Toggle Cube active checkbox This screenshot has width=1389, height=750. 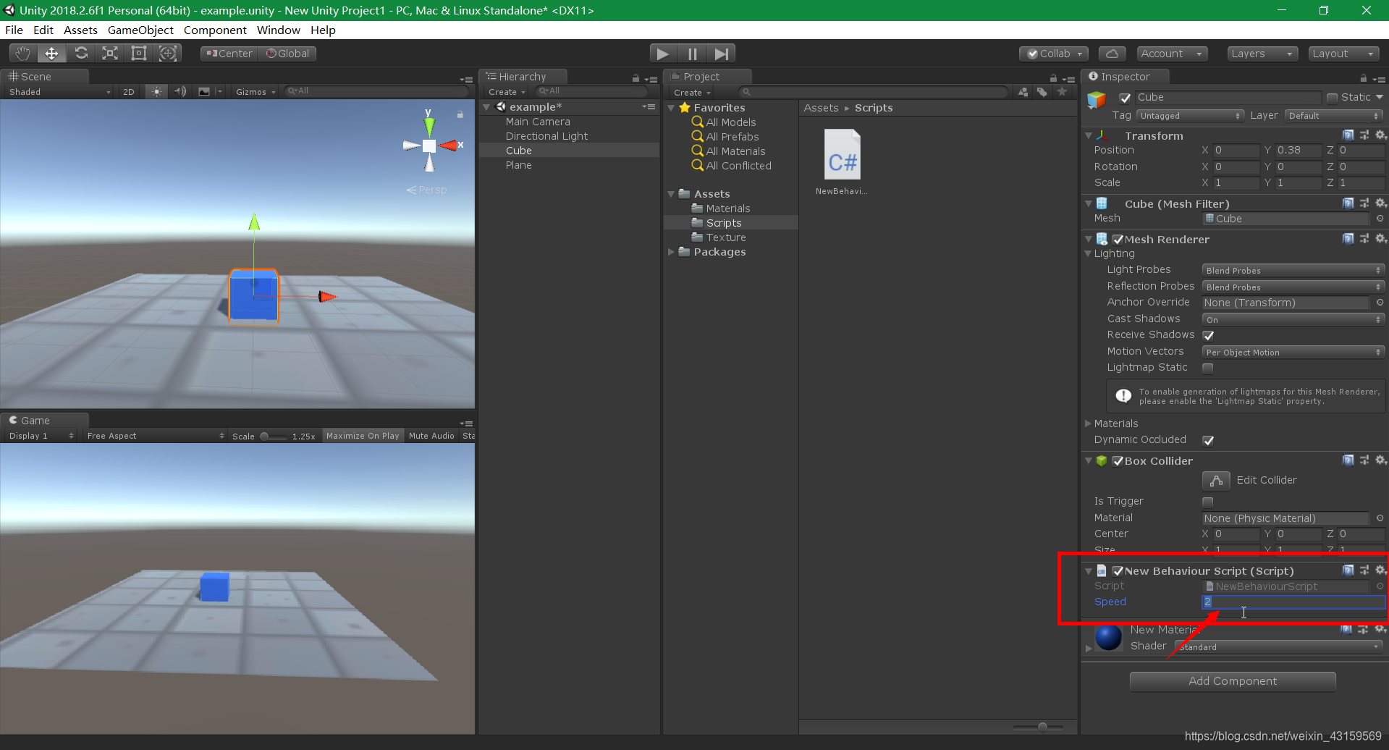click(x=1125, y=98)
